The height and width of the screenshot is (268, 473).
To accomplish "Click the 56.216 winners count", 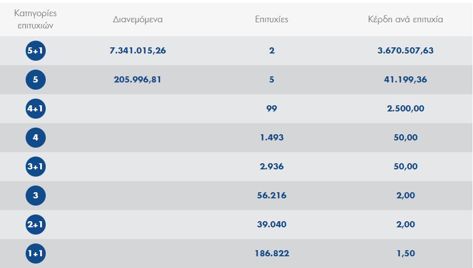I will (x=272, y=196).
